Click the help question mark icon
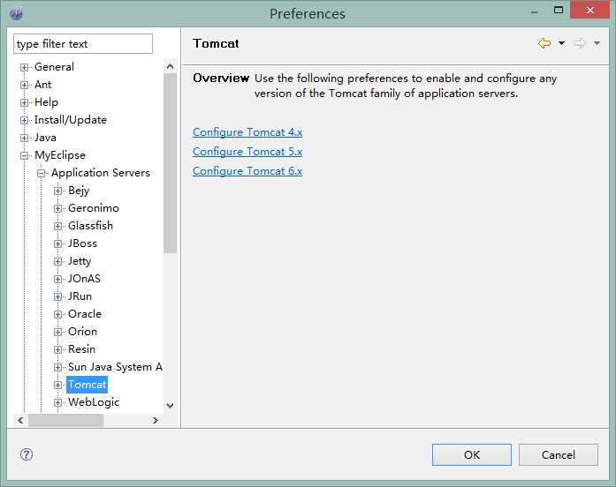Viewport: 616px width, 487px height. coord(27,454)
